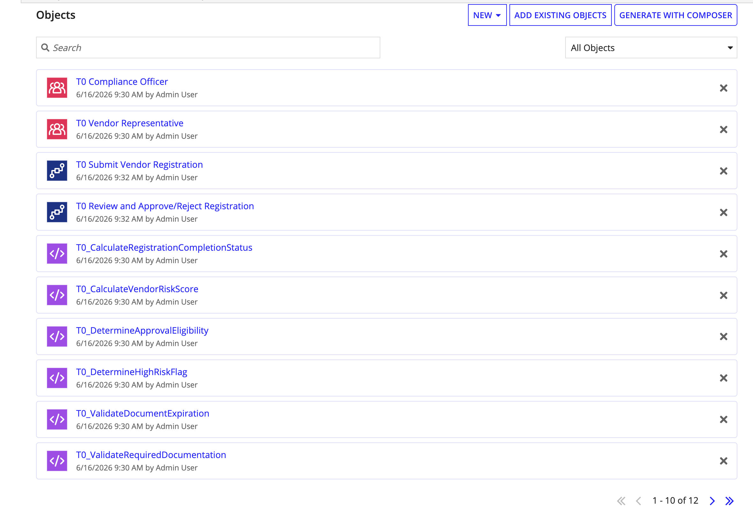Remove T0 Submit Vendor Registration with its X
The height and width of the screenshot is (518, 753).
[x=723, y=171]
